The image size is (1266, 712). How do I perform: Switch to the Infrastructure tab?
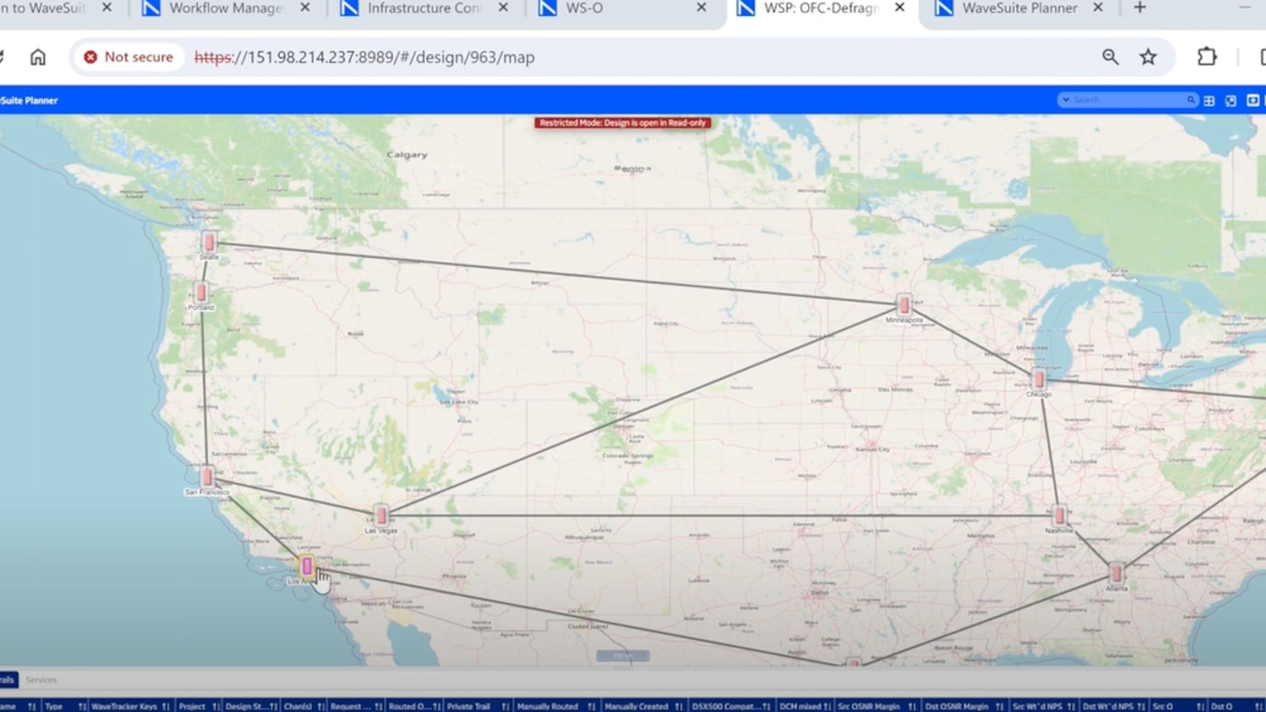point(424,8)
